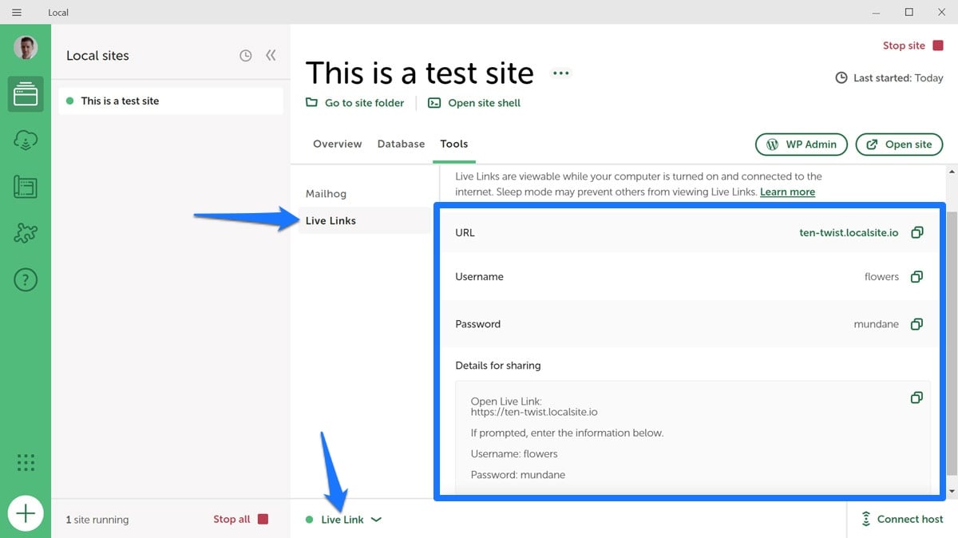The height and width of the screenshot is (538, 958).
Task: Expand the Live Link dropdown at bottom
Action: point(376,520)
